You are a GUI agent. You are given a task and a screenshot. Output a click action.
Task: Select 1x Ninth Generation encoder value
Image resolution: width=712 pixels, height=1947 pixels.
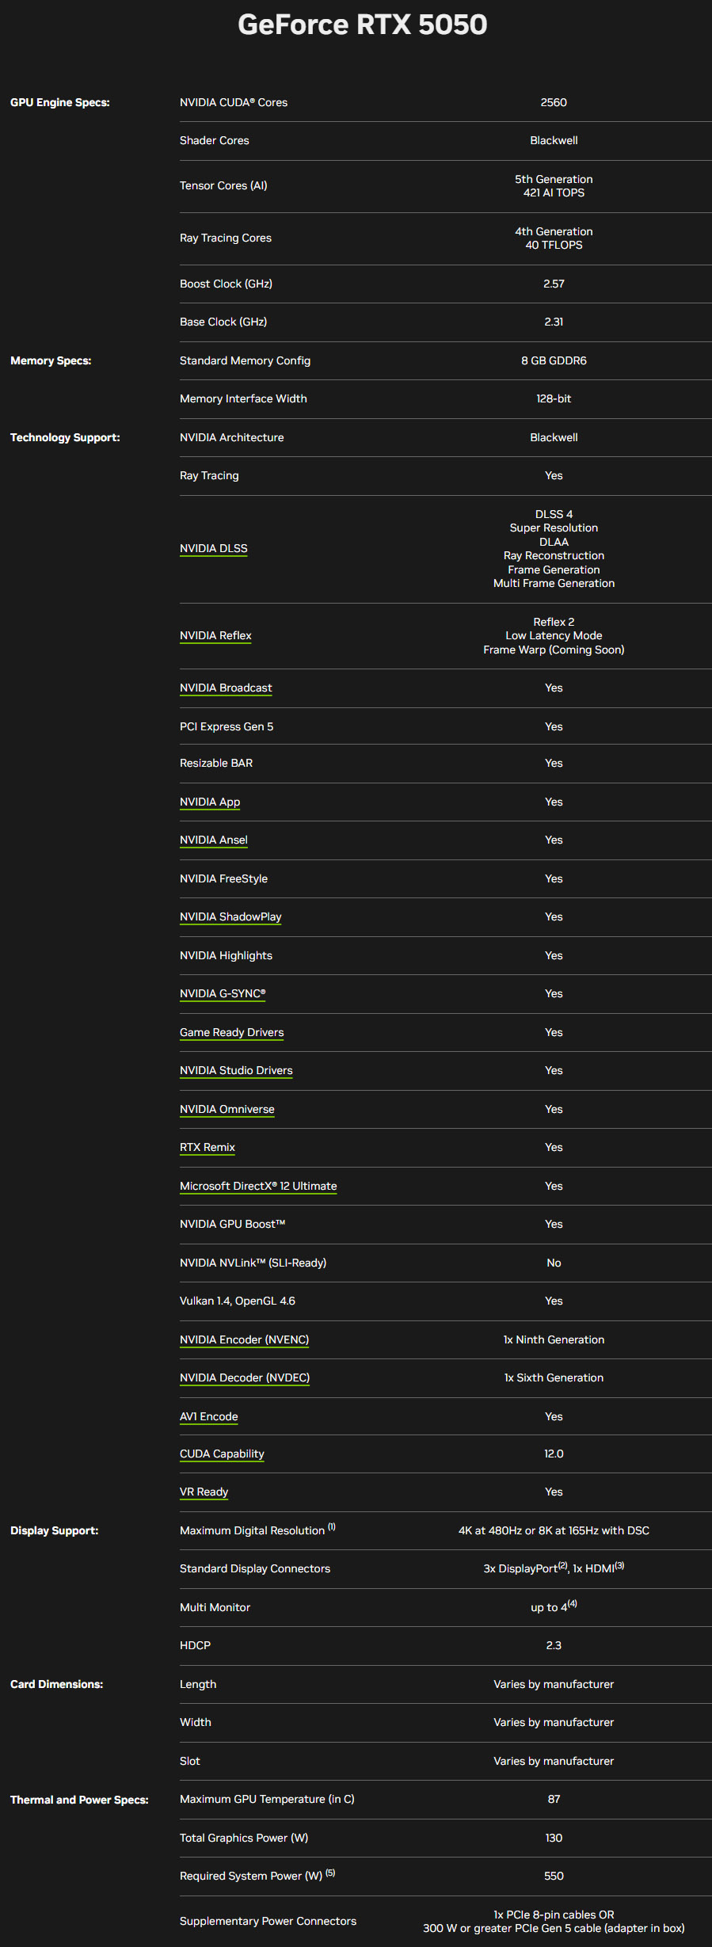point(554,1339)
